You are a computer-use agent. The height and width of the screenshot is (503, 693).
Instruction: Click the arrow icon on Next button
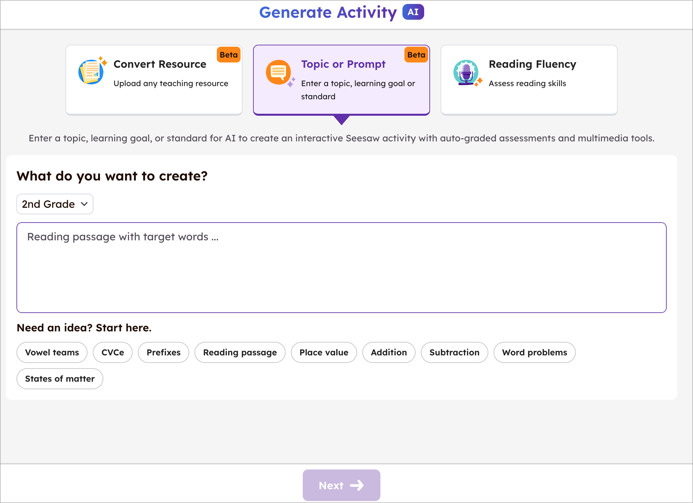[357, 485]
